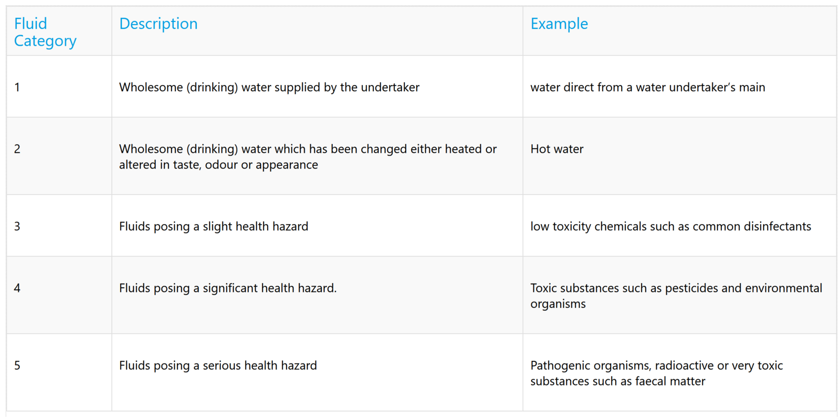Screen dimensions: 840x417
Task: Click the 'Pathogenic organisms, radioactive' example text
Action: coord(656,366)
